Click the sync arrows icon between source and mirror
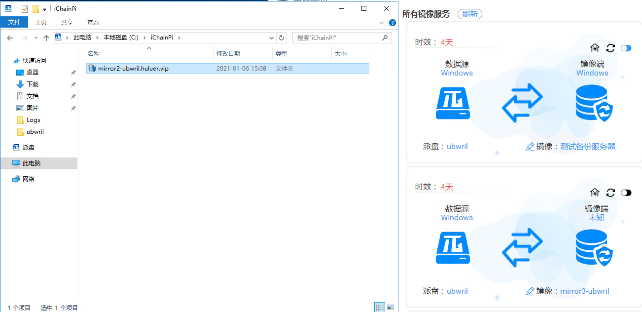642x312 pixels. tap(522, 103)
